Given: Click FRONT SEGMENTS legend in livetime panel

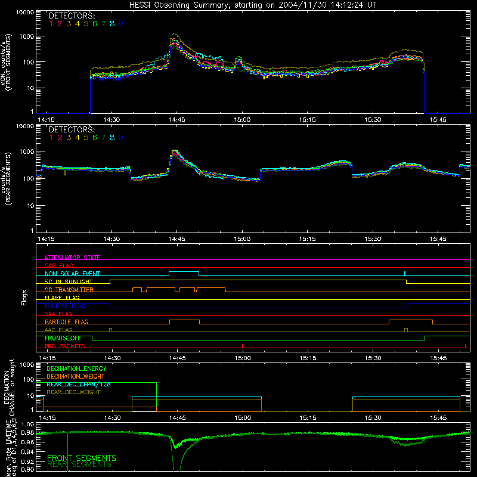Looking at the screenshot, I should (x=82, y=458).
